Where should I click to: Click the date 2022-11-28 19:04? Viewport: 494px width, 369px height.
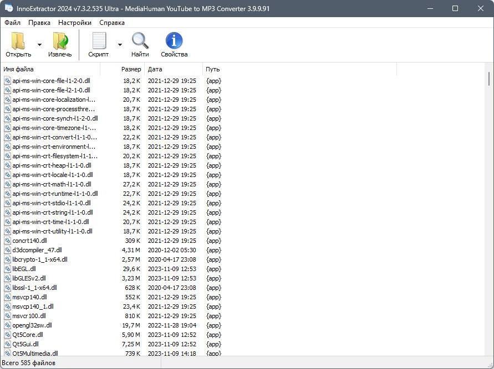click(172, 326)
